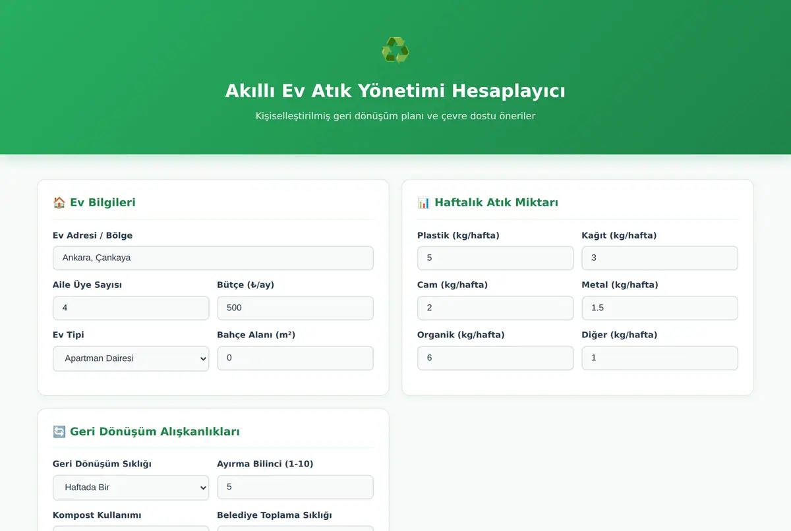Open the Geri Dönüşüm Sıklığı dropdown
This screenshot has height=531, width=791.
(x=131, y=488)
